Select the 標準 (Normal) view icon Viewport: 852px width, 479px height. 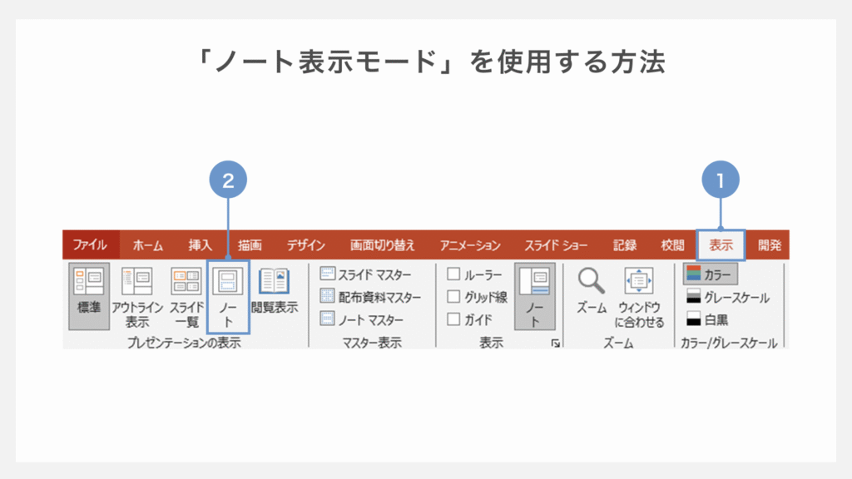point(89,296)
